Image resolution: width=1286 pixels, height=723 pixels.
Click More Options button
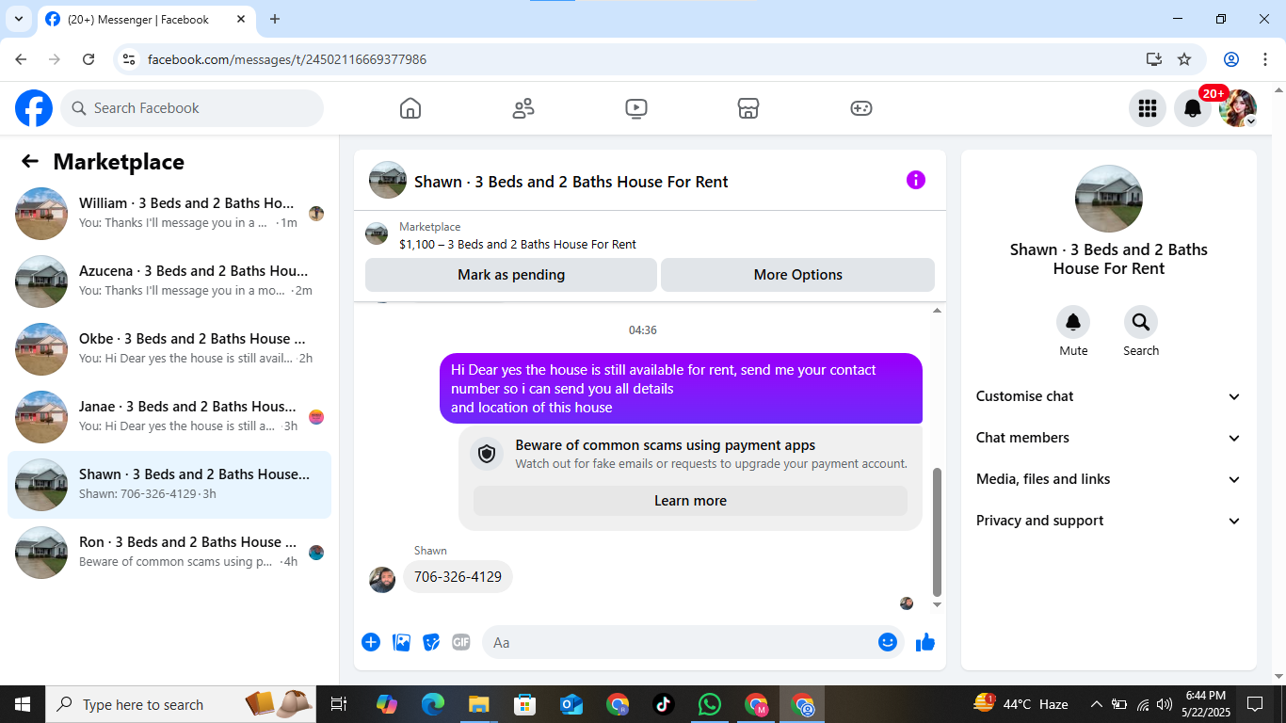click(798, 275)
